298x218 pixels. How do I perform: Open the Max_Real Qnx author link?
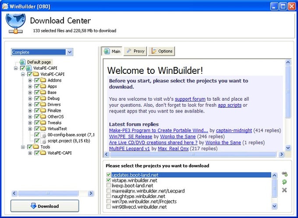(173, 149)
